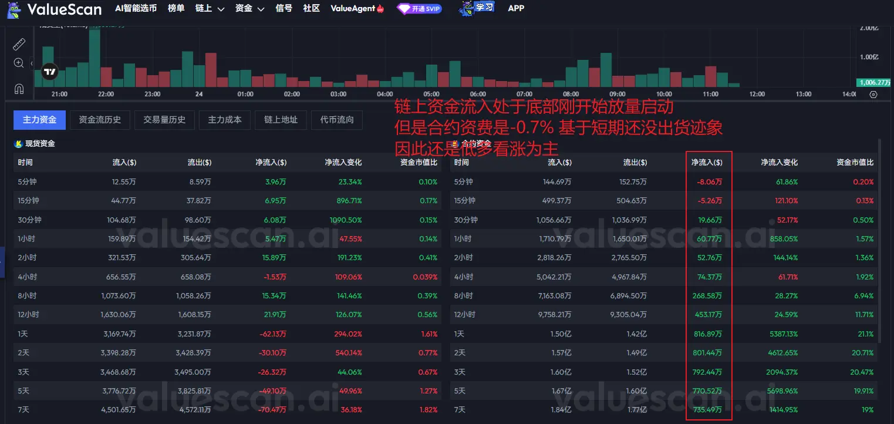The width and height of the screenshot is (894, 424).
Task: Open the 信号 navigation item
Action: [x=284, y=8]
